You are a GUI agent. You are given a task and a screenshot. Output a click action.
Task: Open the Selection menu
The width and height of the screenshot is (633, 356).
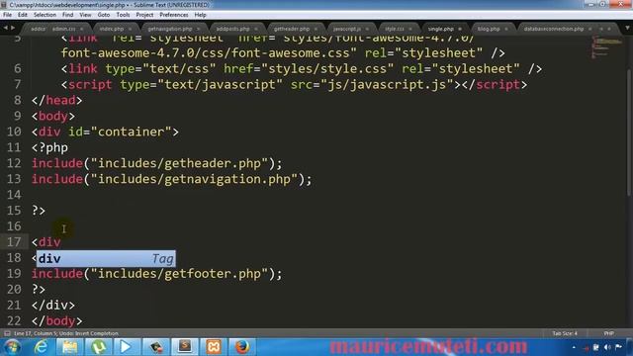pos(45,15)
